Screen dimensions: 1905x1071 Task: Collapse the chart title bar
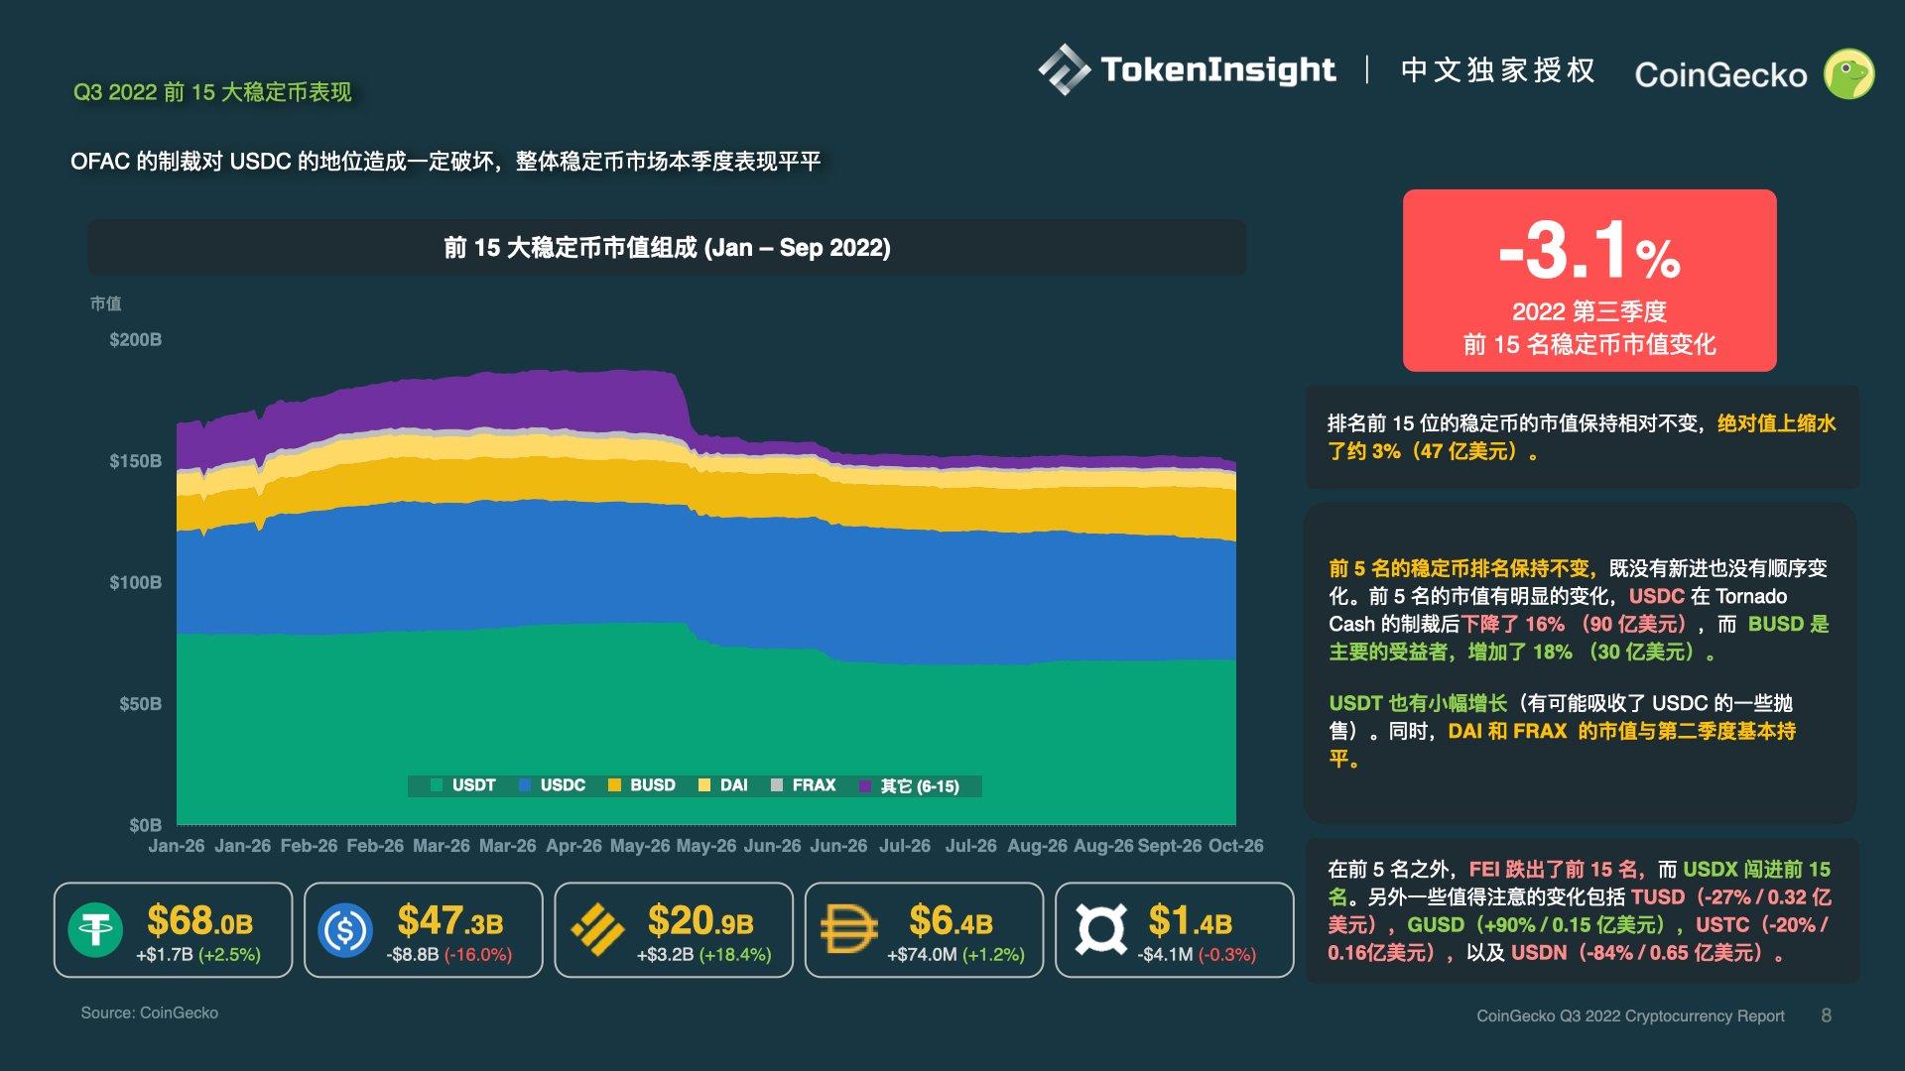tap(667, 248)
